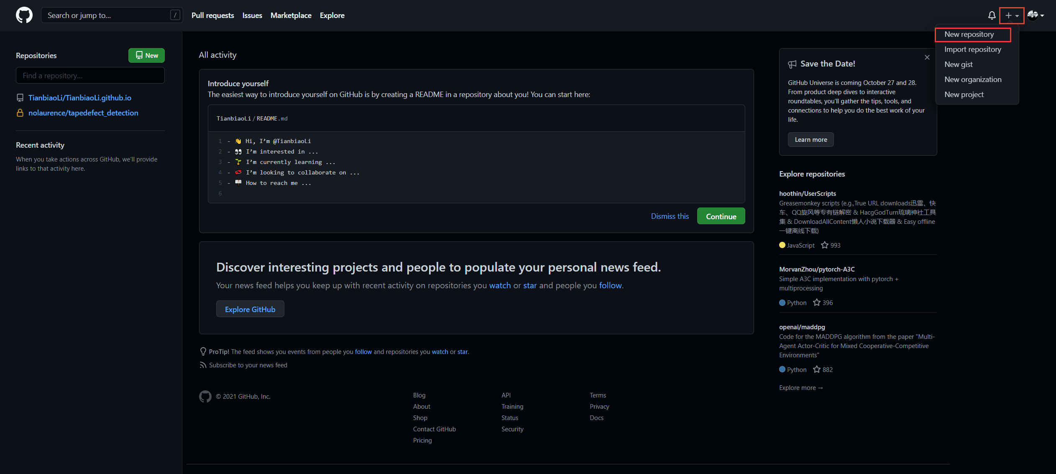Screen dimensions: 1056x474
Task: Click the green New repository button
Action: coord(146,55)
